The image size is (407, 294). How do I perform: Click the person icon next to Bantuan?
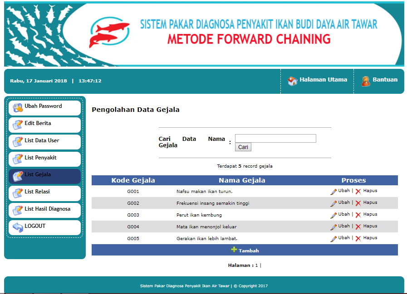[365, 80]
